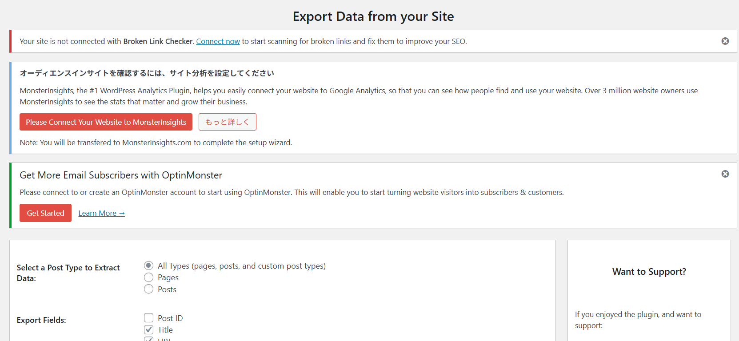Choose the Pages radio option

coord(149,278)
